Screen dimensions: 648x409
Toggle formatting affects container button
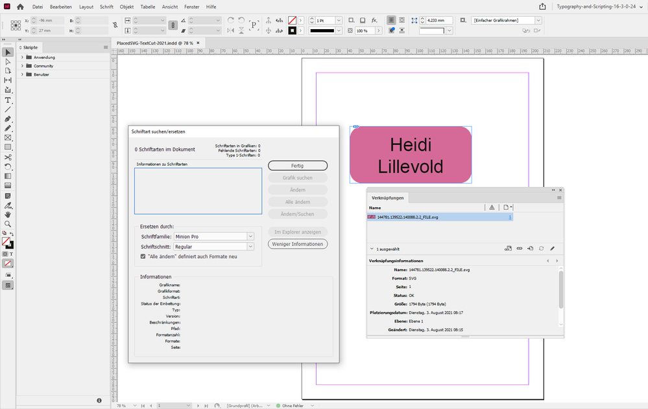pos(5,254)
